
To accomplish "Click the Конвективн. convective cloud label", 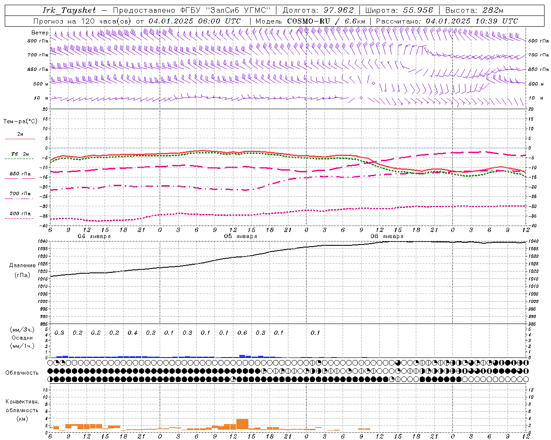I will 22,402.
